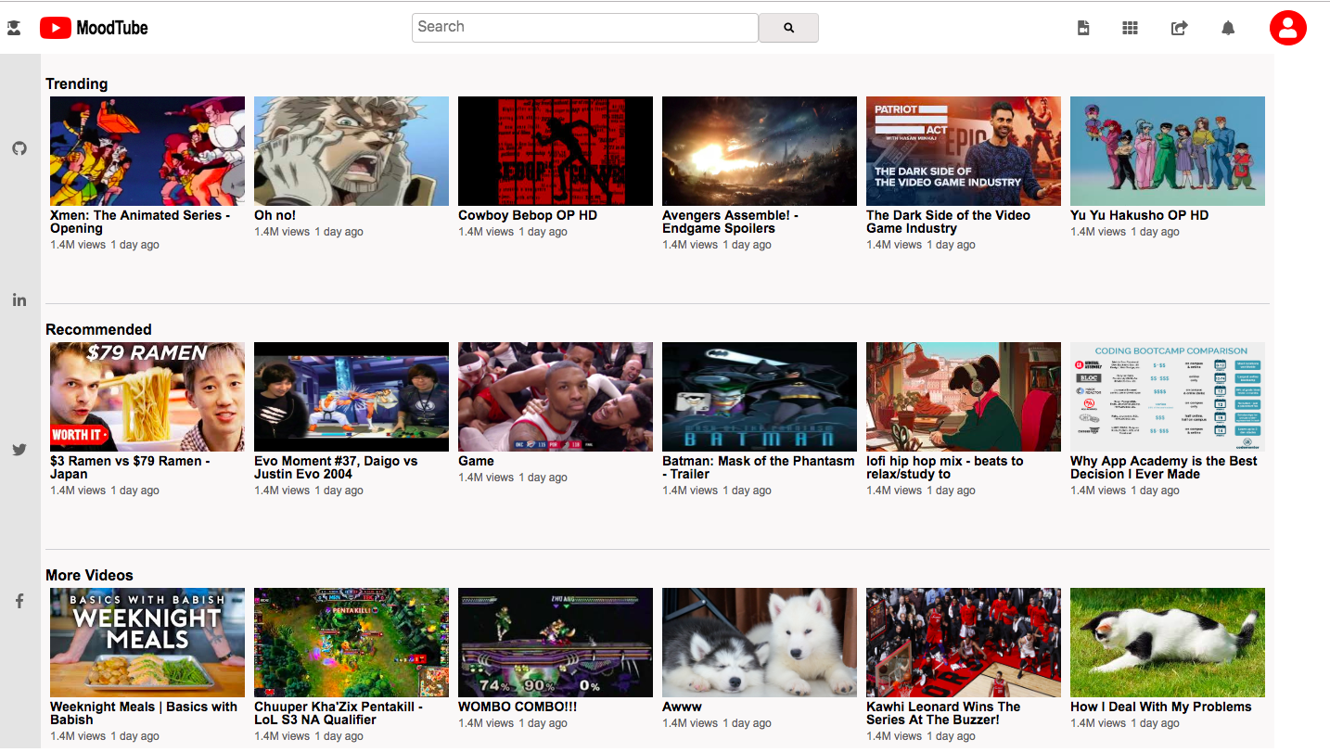1330x752 pixels.
Task: Open the Patriot Act video thumbnail
Action: (x=964, y=151)
